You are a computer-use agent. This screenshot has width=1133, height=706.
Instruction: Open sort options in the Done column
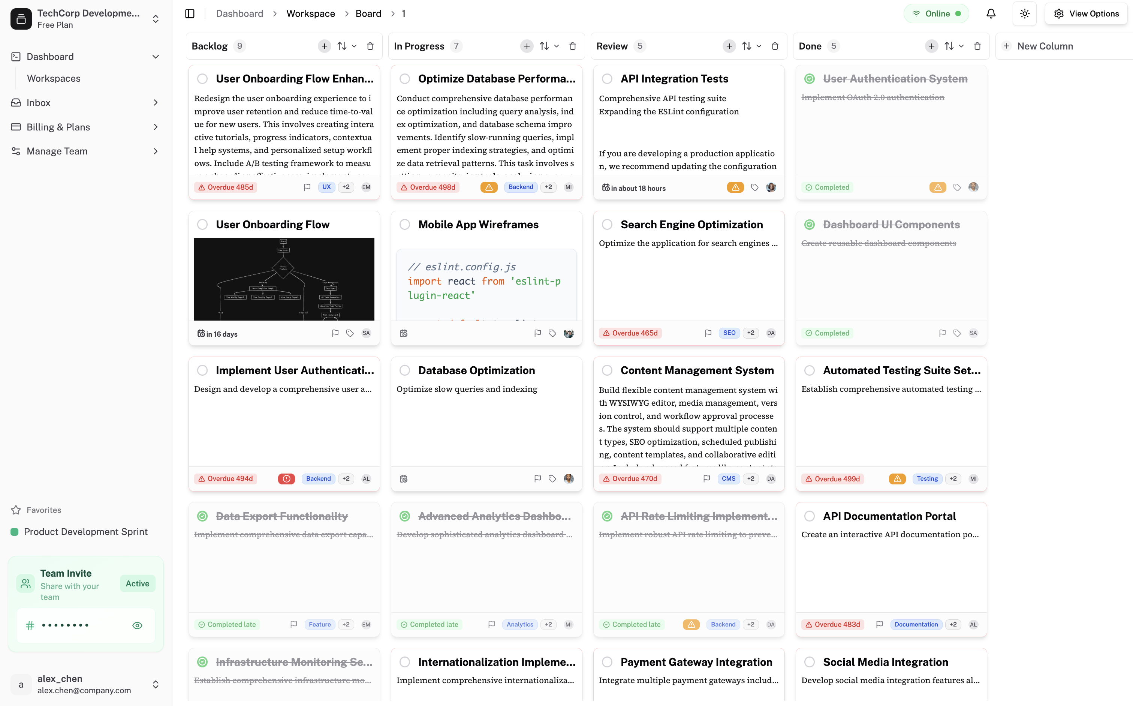pyautogui.click(x=949, y=46)
